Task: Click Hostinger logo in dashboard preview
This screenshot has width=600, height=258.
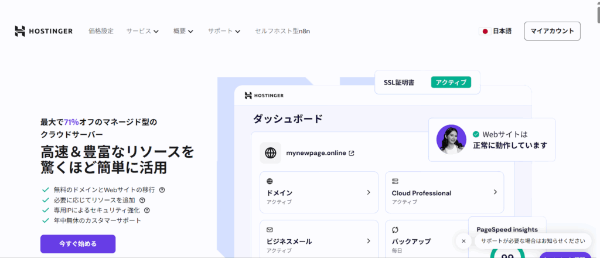Action: coord(264,96)
